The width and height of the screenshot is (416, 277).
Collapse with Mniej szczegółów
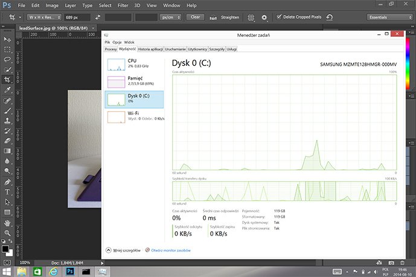pos(123,250)
